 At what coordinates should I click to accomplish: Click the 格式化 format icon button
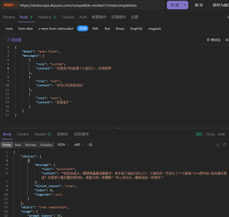pyautogui.click(x=213, y=40)
